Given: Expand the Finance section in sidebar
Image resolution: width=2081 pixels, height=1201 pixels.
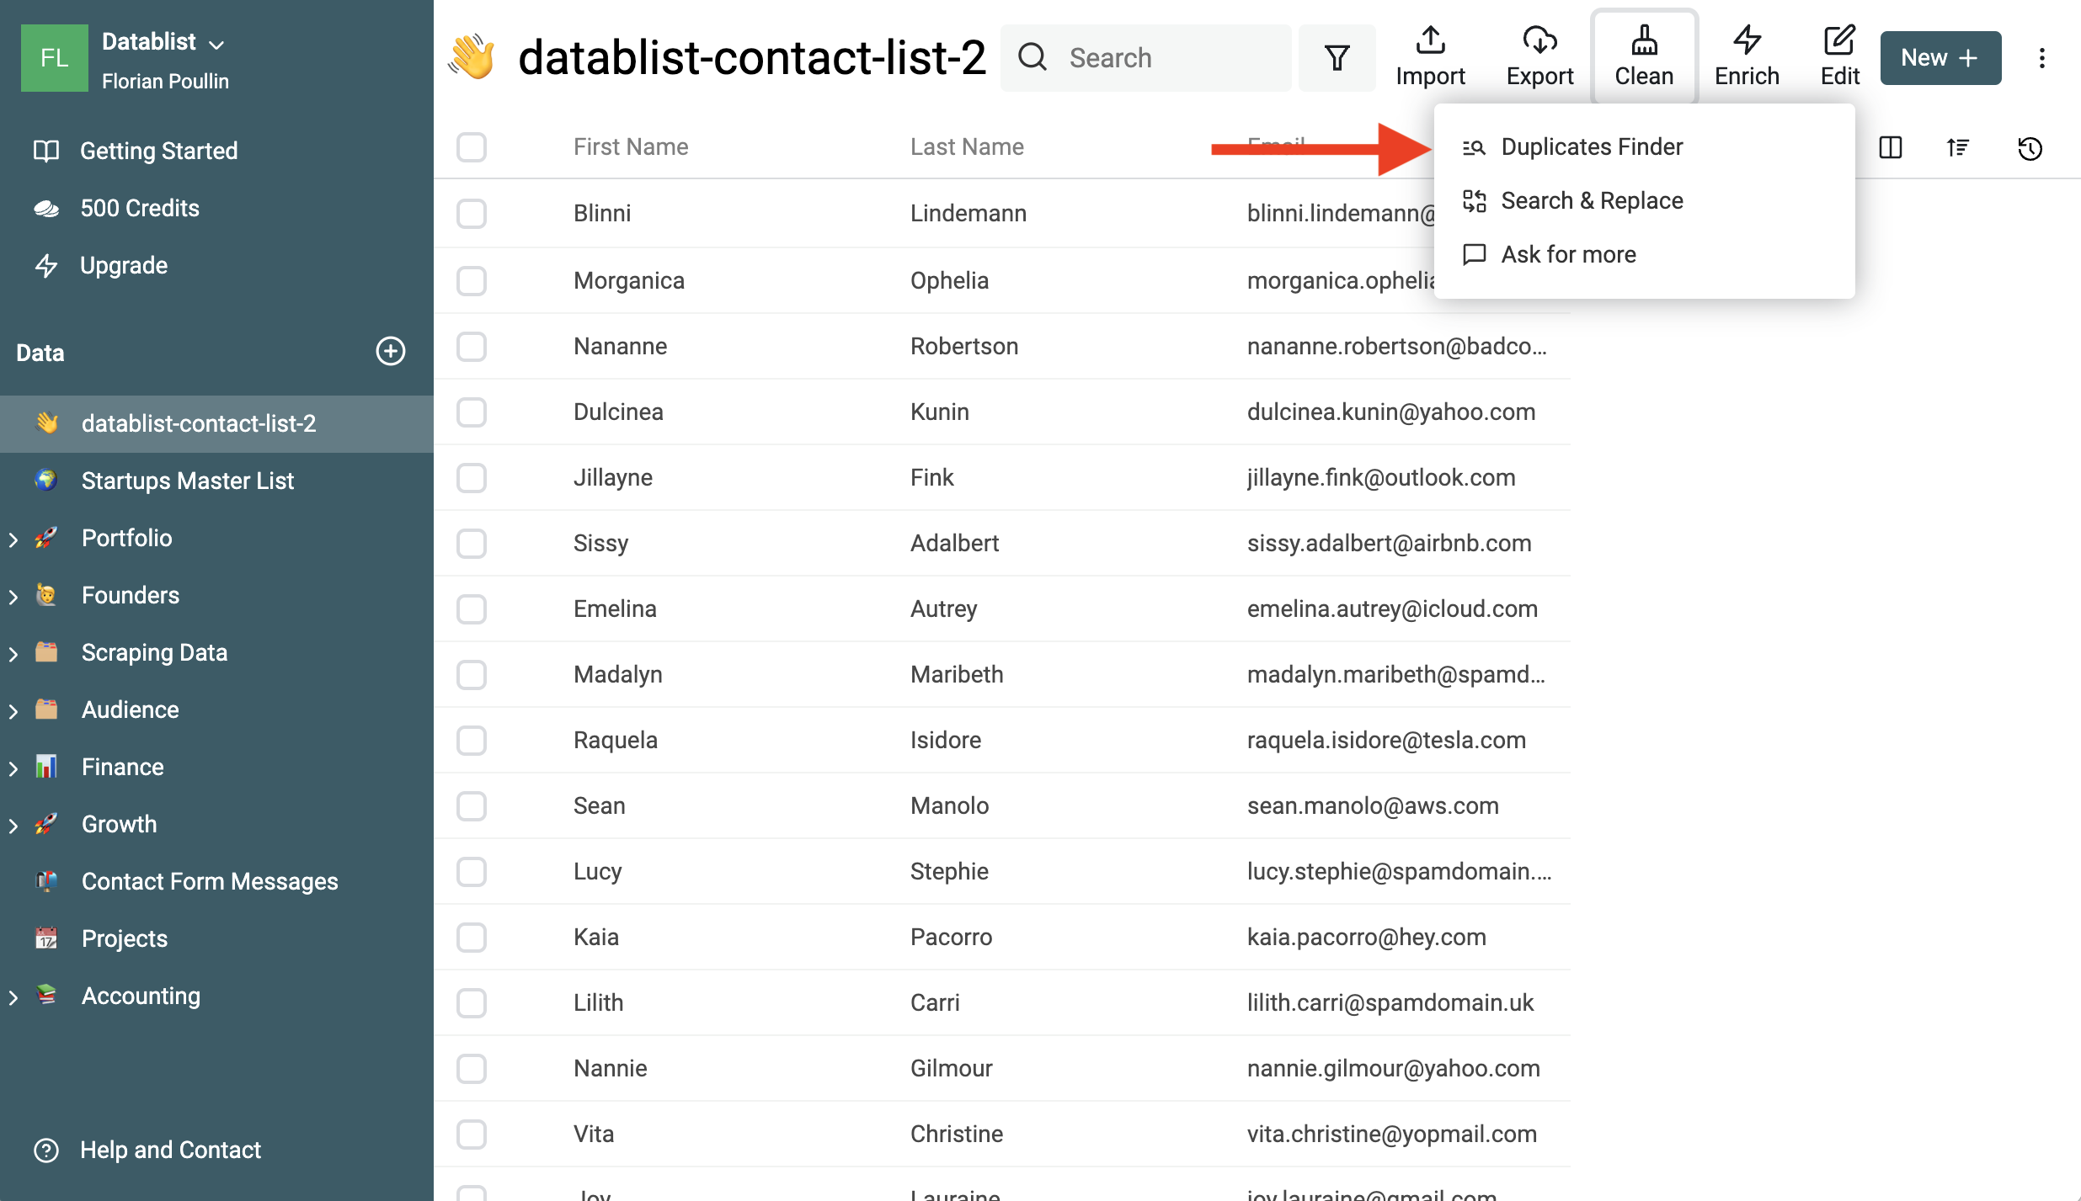Looking at the screenshot, I should pos(14,765).
